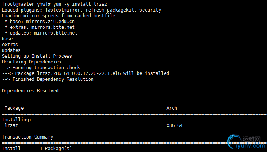Click the root@master yhw prompt
This screenshot has width=267, height=152.
click(26, 4)
